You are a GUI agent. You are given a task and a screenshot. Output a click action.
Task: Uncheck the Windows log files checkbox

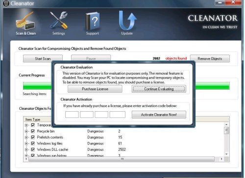33,143
